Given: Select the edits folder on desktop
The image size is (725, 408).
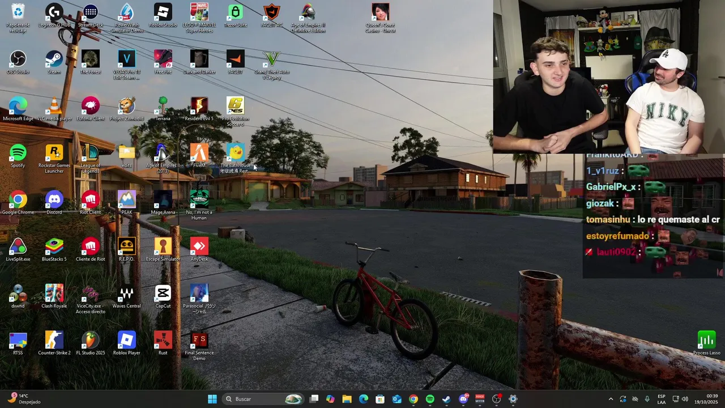Looking at the screenshot, I should [x=127, y=156].
